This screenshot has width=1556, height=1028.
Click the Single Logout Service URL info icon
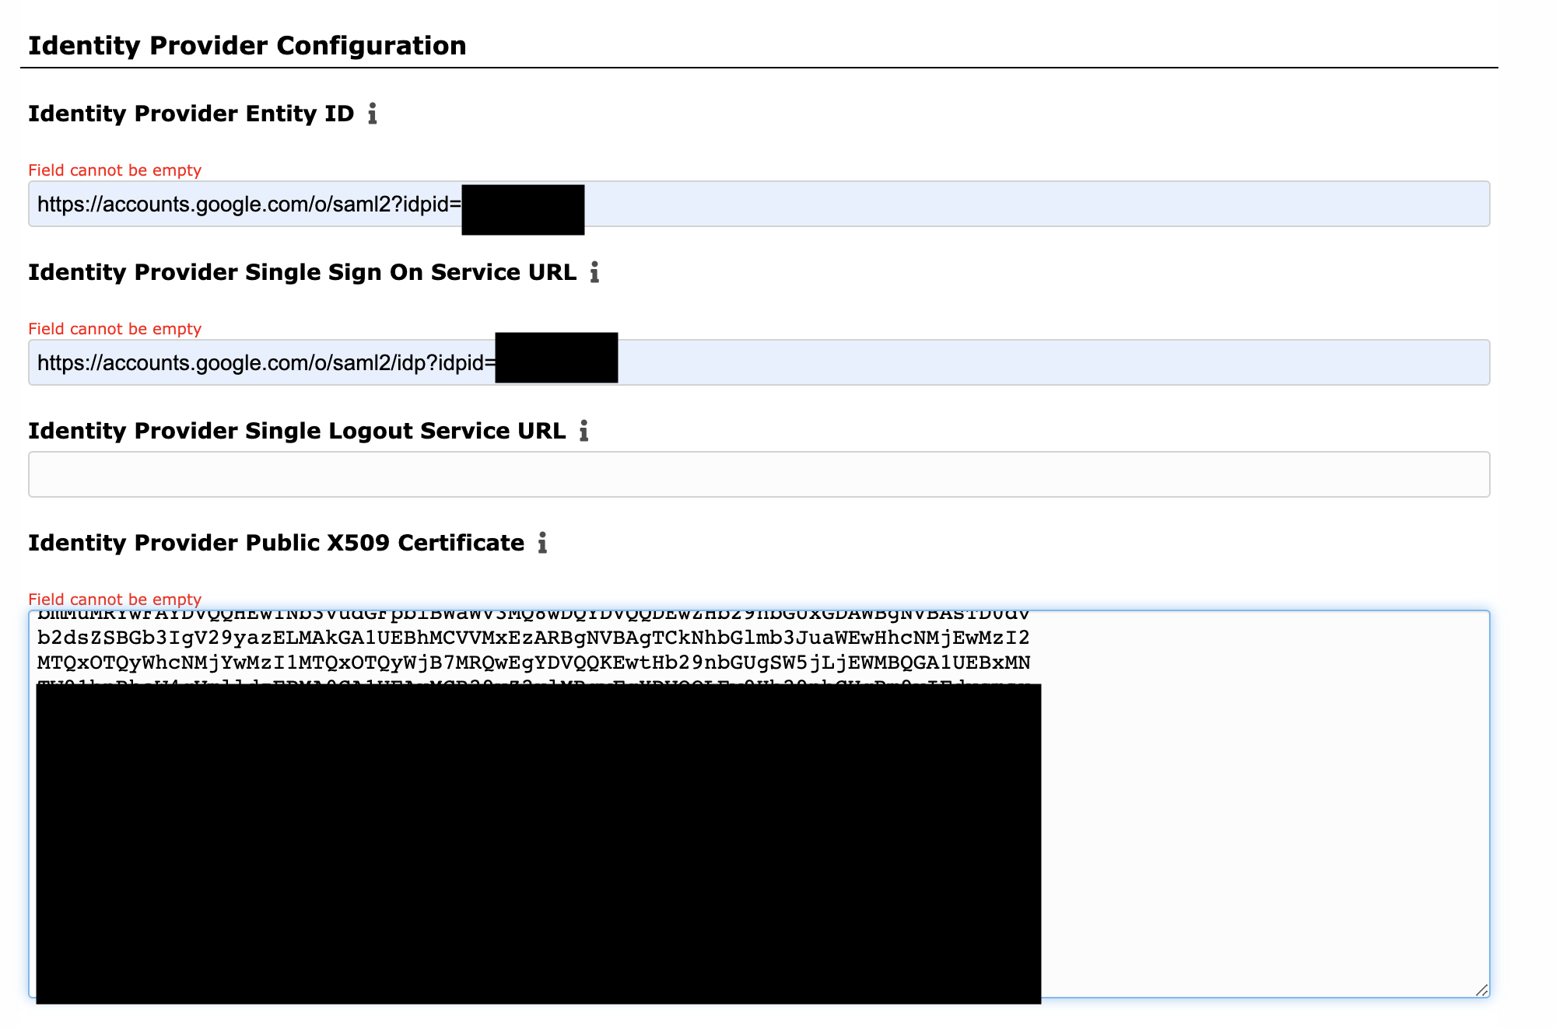coord(583,432)
